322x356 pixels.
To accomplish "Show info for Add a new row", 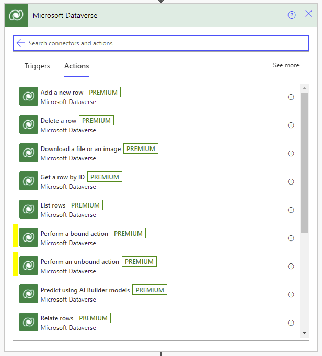I will [291, 97].
